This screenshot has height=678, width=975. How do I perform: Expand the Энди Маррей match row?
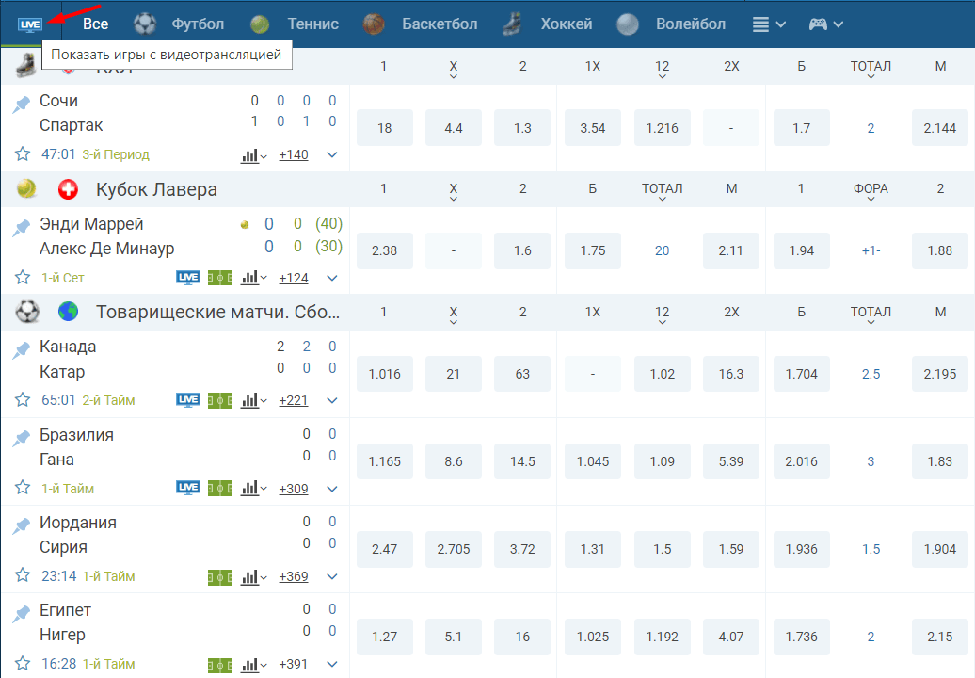332,278
